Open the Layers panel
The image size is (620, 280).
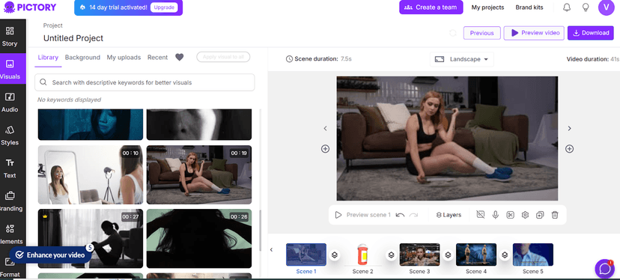tap(449, 215)
